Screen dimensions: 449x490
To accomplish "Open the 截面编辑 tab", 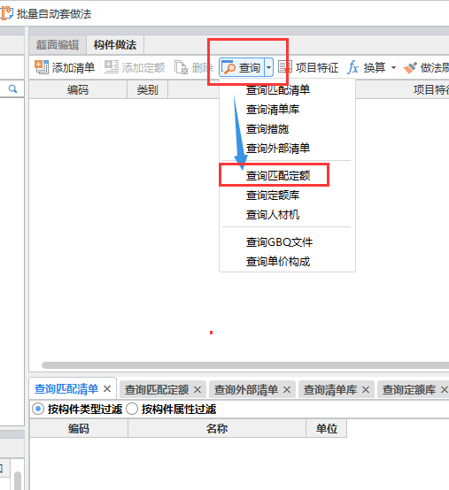I will pos(58,45).
